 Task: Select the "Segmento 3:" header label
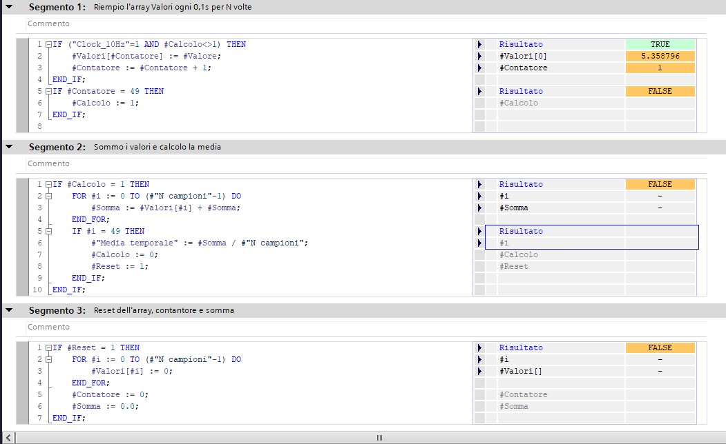(57, 310)
